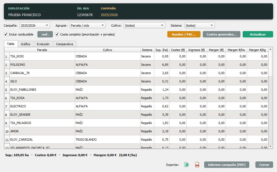Image resolution: width=277 pixels, height=172 pixels.
Task: Click the Coef.. button
Action: click(45, 34)
